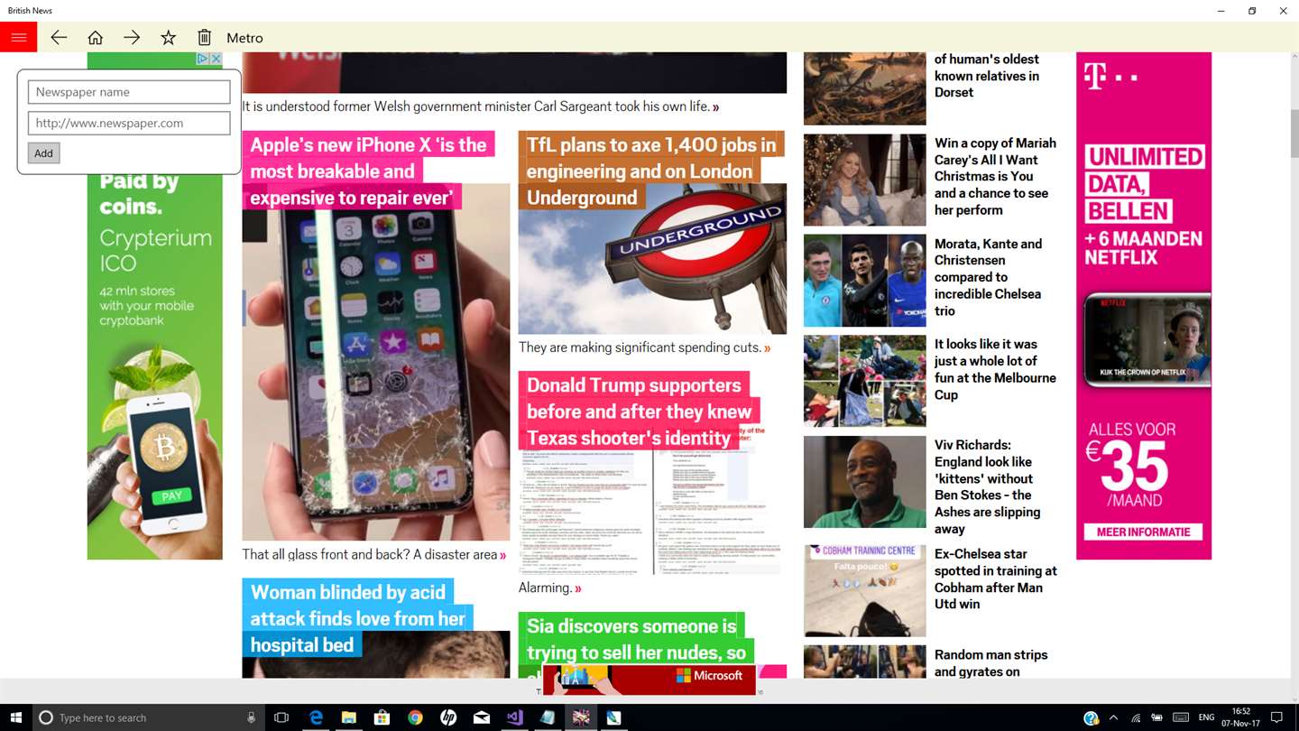1299x731 pixels.
Task: Open Donald Trump supporters headline
Action: 639,411
